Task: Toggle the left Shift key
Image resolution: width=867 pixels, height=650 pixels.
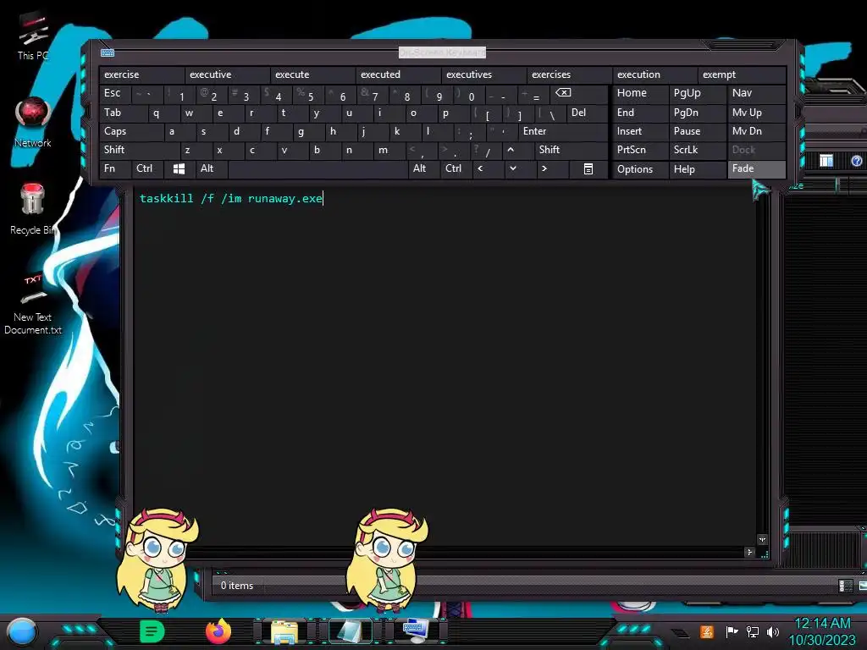Action: pos(140,150)
